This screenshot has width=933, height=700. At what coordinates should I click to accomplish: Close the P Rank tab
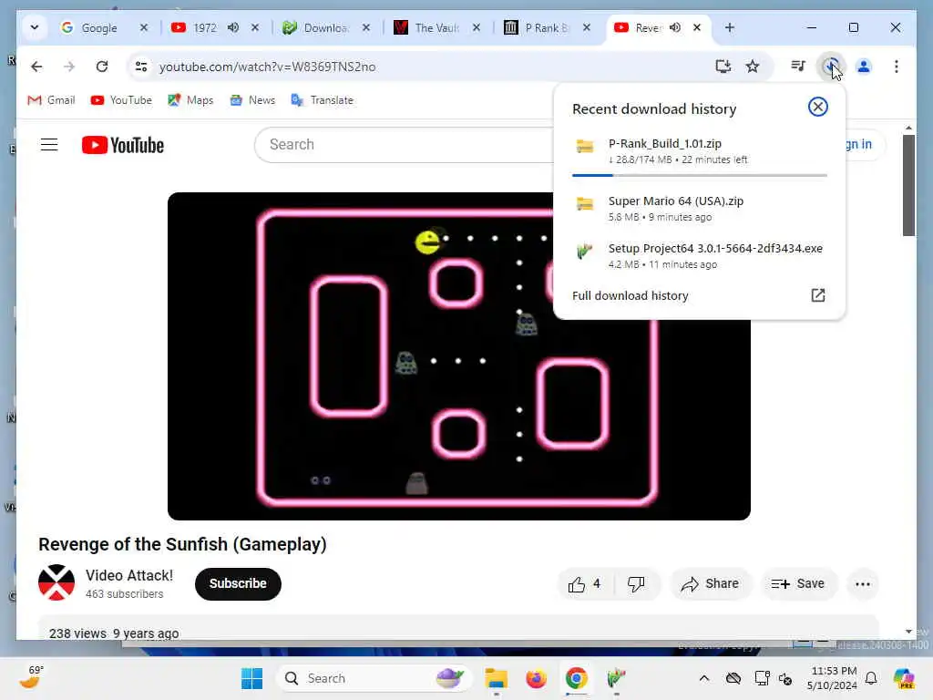[x=586, y=27]
